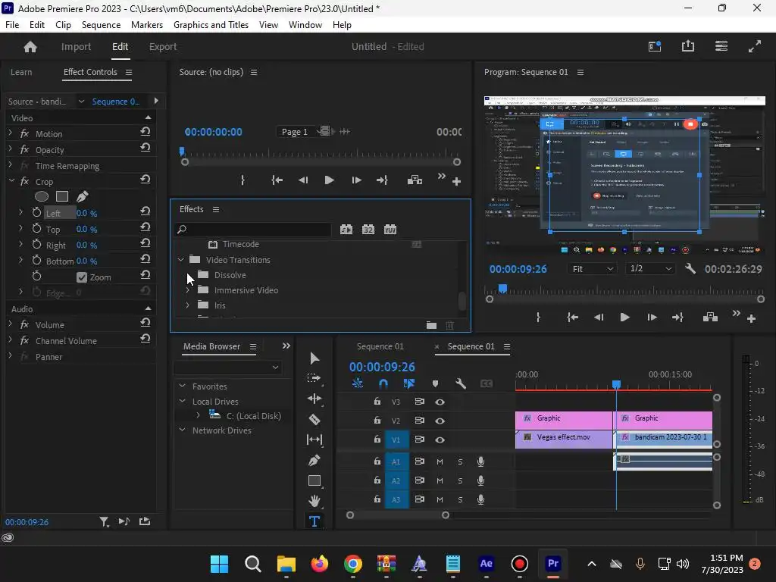The width and height of the screenshot is (776, 582).
Task: Select the Pen tool in timeline toolbar
Action: (314, 460)
